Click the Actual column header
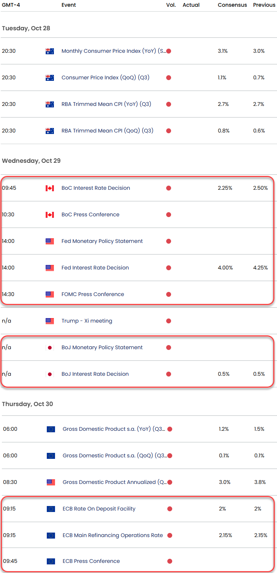The height and width of the screenshot is (573, 277). 191,5
